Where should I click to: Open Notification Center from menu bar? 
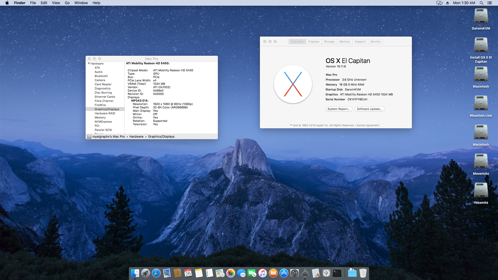[489, 3]
